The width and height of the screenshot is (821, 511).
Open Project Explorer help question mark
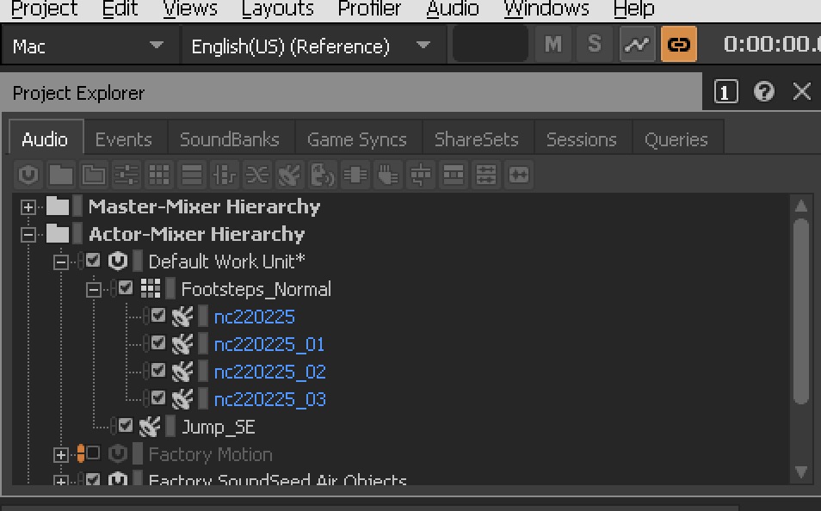click(764, 92)
